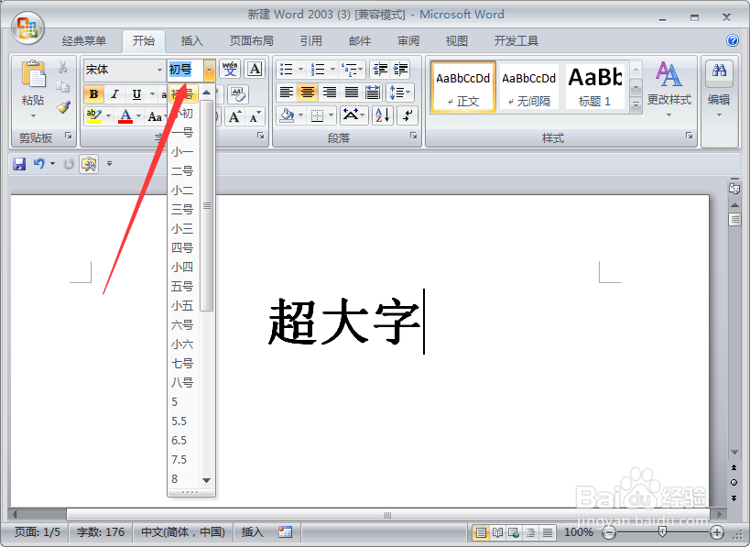Apply the 标题 1 style
750x547 pixels.
click(x=594, y=85)
